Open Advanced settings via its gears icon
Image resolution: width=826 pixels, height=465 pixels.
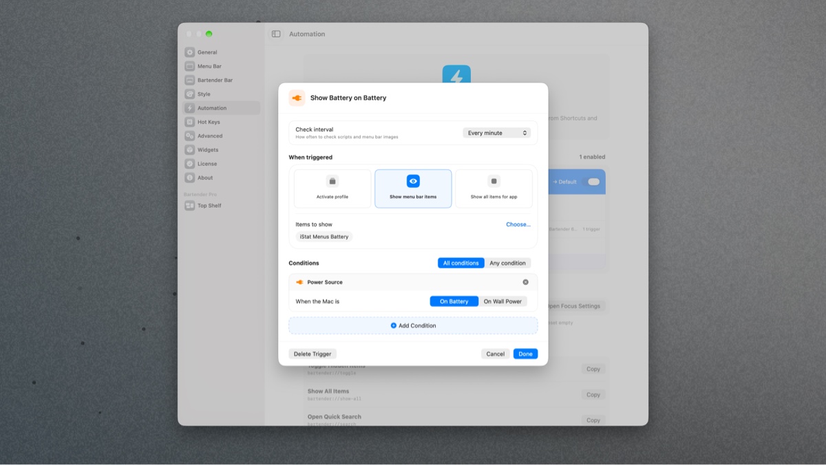pos(189,136)
